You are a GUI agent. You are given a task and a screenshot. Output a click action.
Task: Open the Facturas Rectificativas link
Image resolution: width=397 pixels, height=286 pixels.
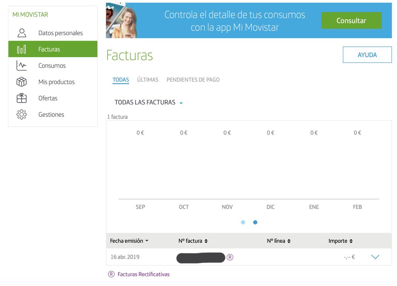point(144,274)
